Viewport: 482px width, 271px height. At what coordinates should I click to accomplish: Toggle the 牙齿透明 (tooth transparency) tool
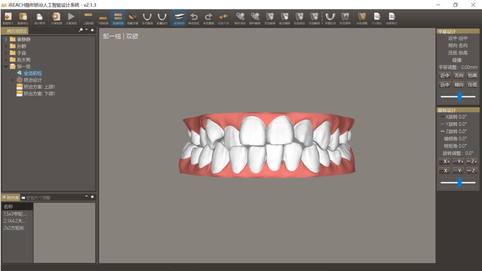tap(345, 18)
